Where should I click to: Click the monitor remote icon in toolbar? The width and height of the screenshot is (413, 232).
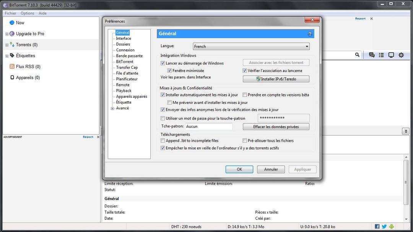tap(391, 55)
